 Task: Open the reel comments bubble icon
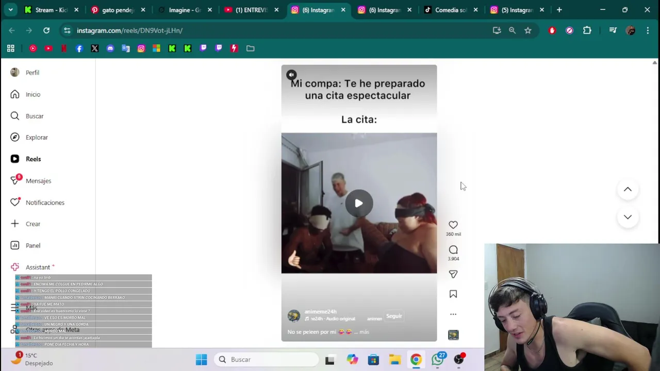pyautogui.click(x=453, y=250)
